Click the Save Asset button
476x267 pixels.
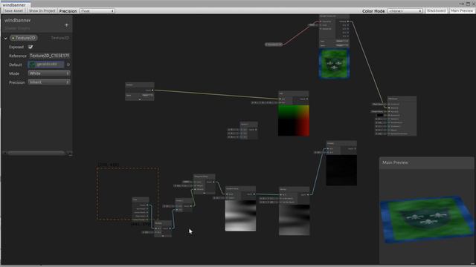click(13, 11)
